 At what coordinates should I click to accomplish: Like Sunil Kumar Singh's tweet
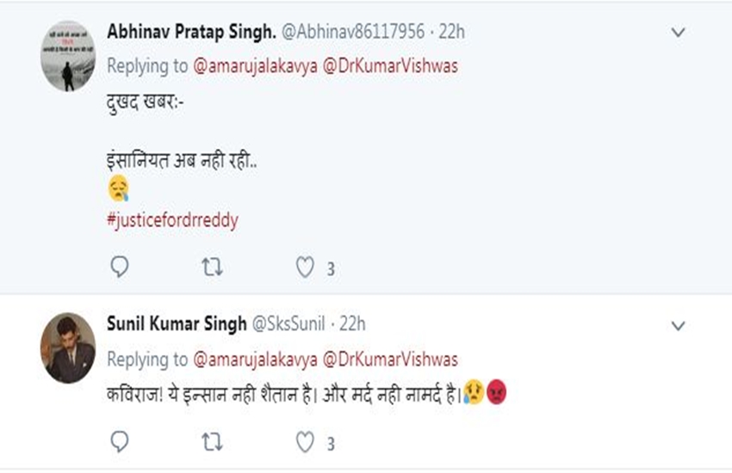(305, 442)
